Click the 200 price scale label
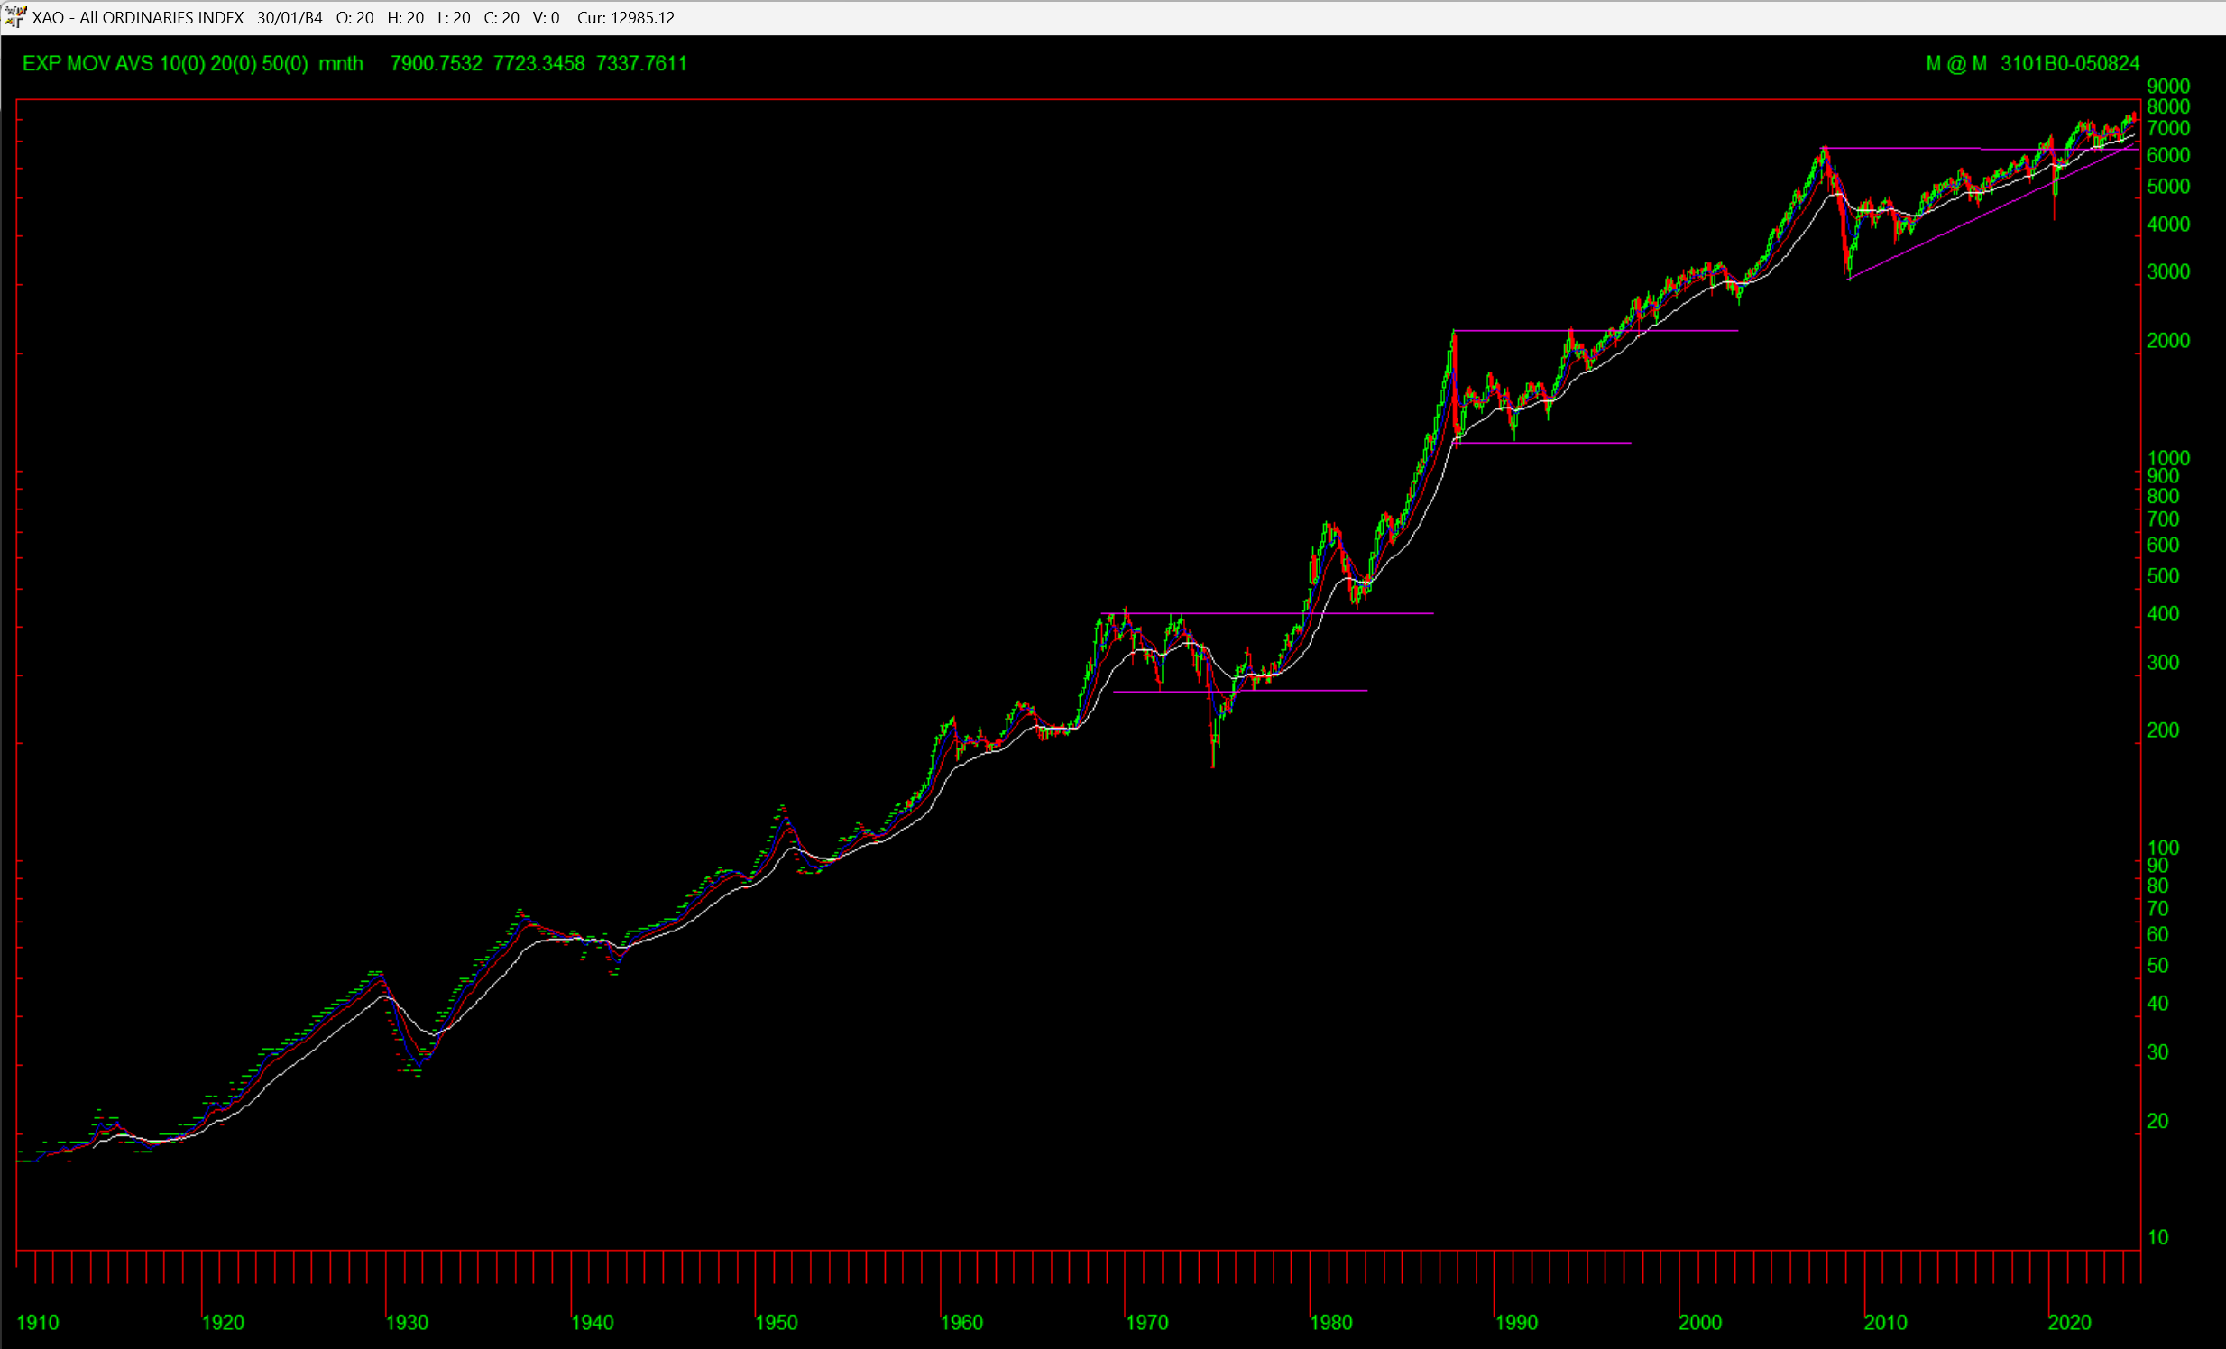This screenshot has width=2226, height=1349. click(2163, 730)
